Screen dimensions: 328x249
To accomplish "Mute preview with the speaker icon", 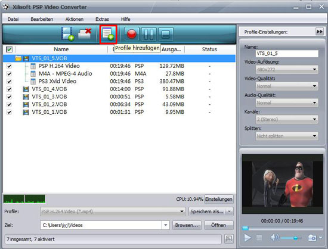I will (275, 238).
